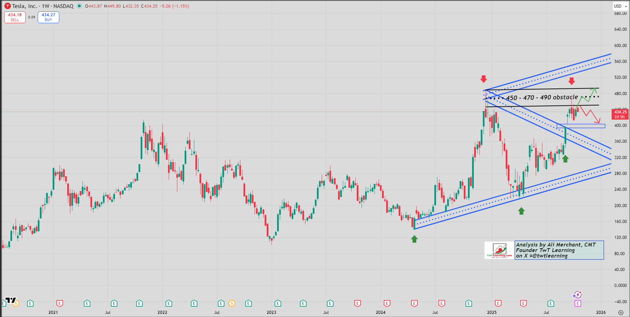Select the orange split marker after Jul 2022
The height and width of the screenshot is (317, 630).
232,304
